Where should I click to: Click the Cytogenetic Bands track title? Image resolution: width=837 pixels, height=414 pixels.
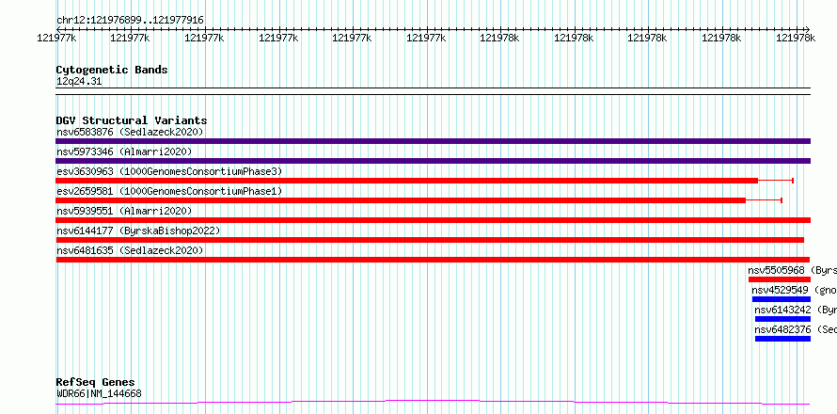click(x=112, y=70)
